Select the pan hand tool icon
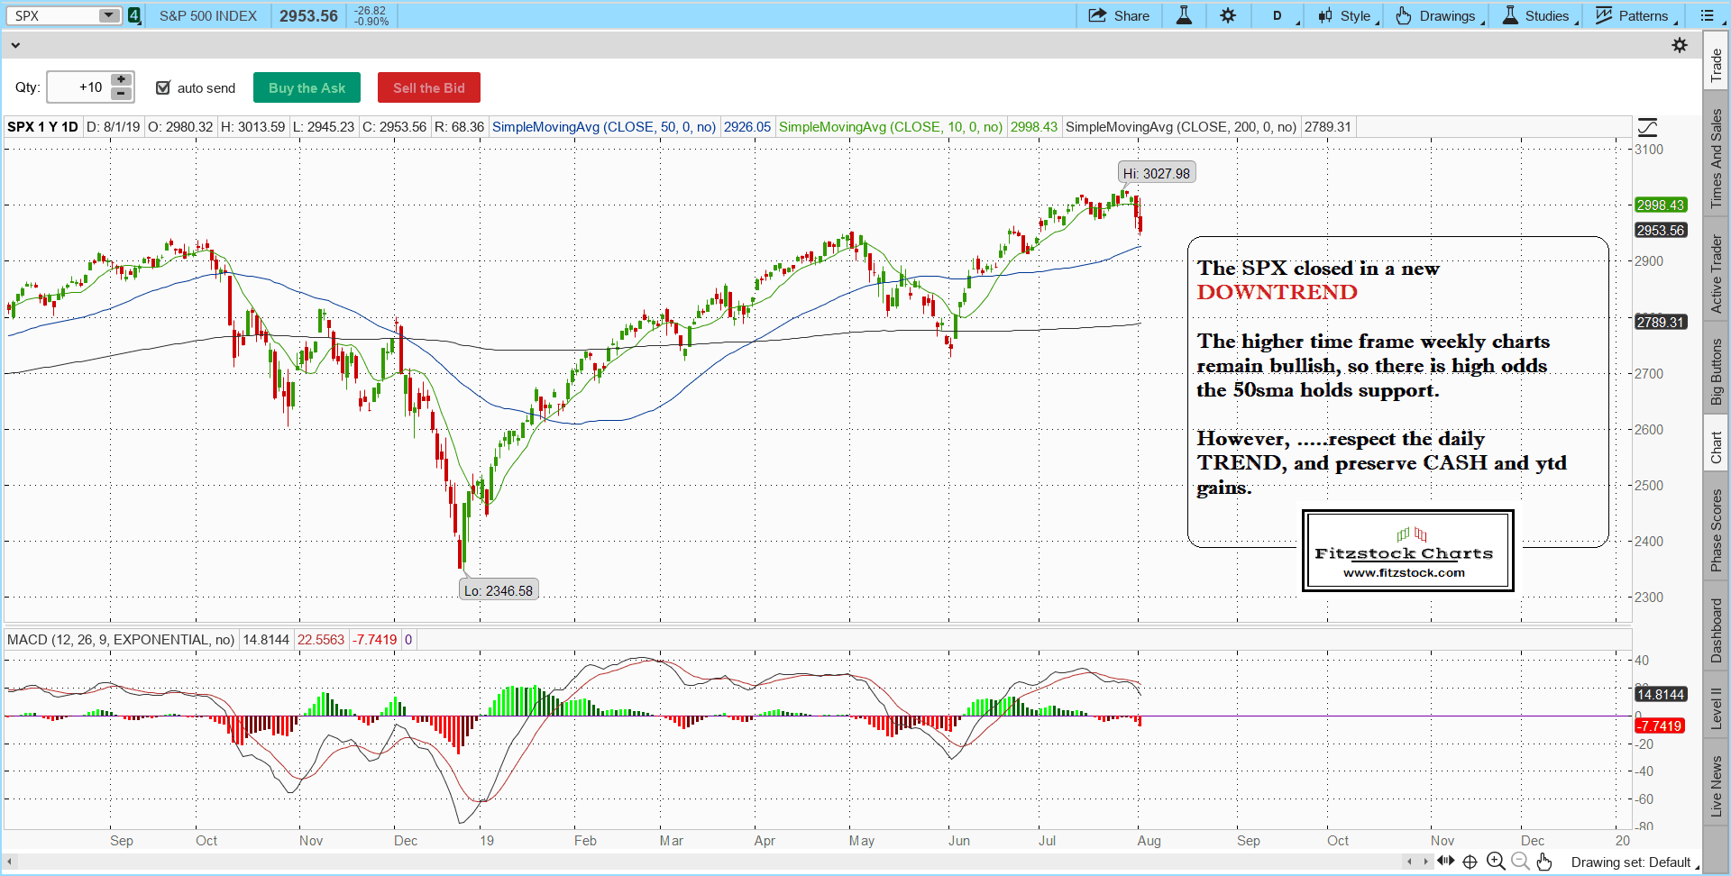 [x=1544, y=862]
